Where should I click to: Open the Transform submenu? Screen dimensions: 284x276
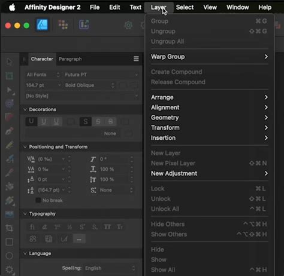click(209, 128)
